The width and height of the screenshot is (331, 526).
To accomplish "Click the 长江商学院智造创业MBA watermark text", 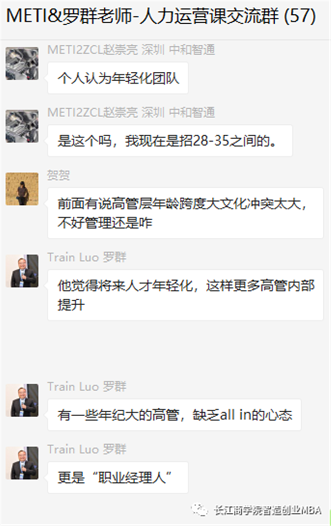I will tap(268, 510).
